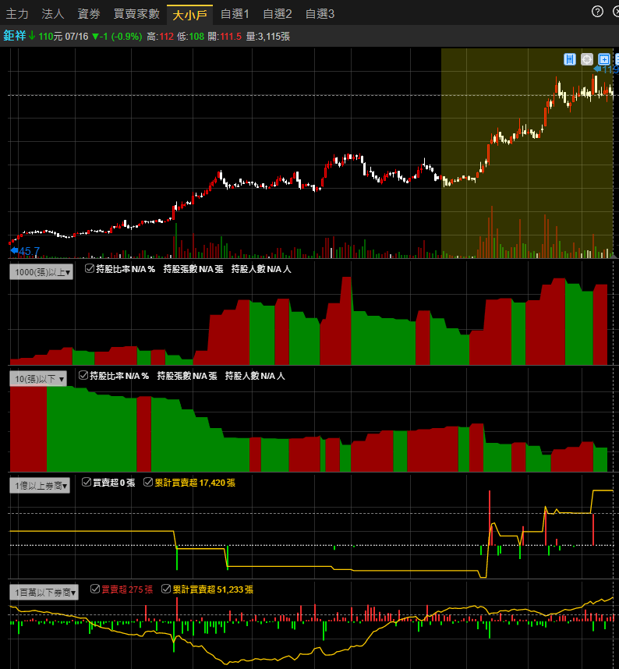Activate the range-select chart tool icon
The height and width of the screenshot is (669, 619).
pyautogui.click(x=570, y=59)
